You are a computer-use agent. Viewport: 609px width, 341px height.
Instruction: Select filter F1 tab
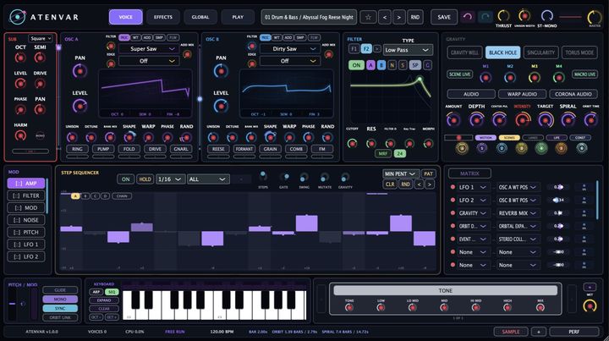(354, 49)
